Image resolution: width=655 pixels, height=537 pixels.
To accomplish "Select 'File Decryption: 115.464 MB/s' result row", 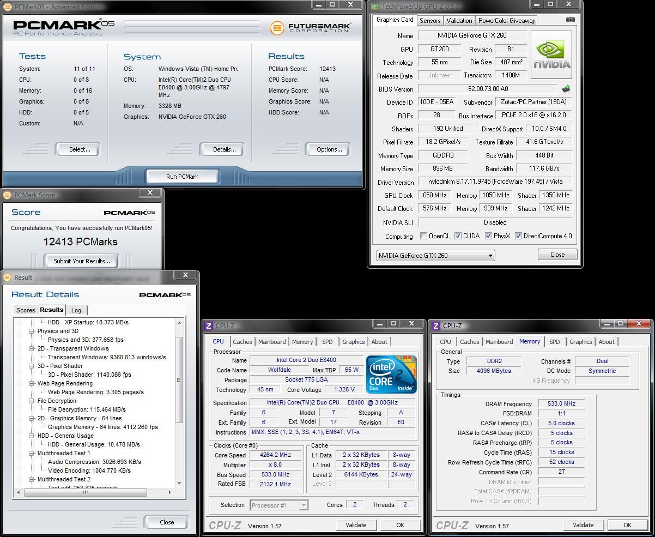I will coord(87,409).
